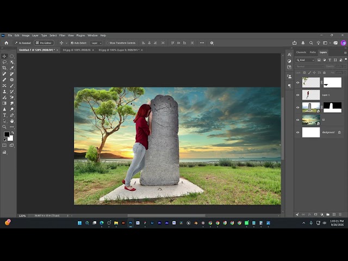The image size is (348, 261).
Task: Toggle the Auto-Select checkbox
Action: (72, 43)
